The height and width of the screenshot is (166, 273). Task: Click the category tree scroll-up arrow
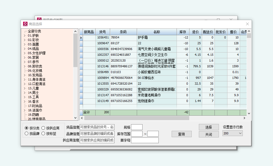pos(75,31)
